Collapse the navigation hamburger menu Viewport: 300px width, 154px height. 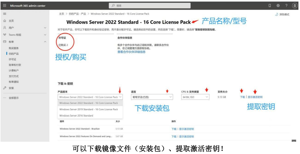tap(5, 14)
